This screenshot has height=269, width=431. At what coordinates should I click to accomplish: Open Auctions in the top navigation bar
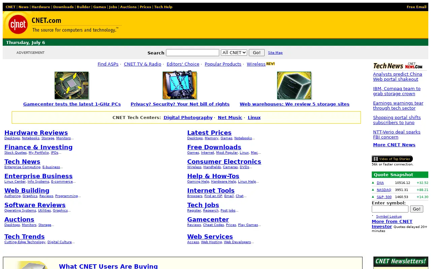pyautogui.click(x=128, y=7)
